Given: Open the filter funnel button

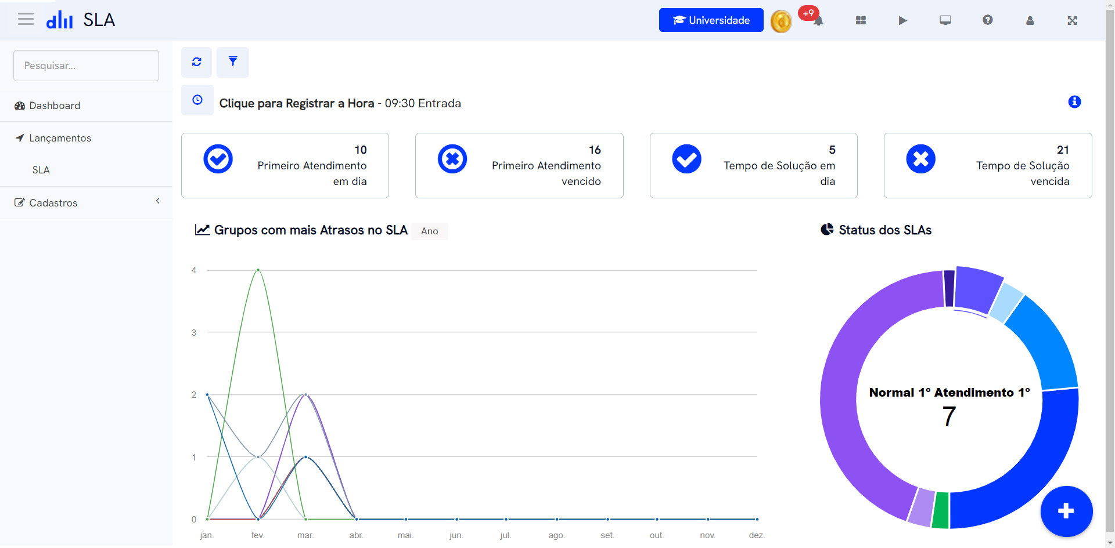Looking at the screenshot, I should coord(233,62).
